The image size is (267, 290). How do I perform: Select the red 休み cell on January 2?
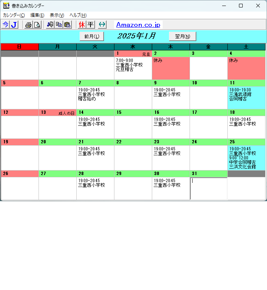click(171, 68)
